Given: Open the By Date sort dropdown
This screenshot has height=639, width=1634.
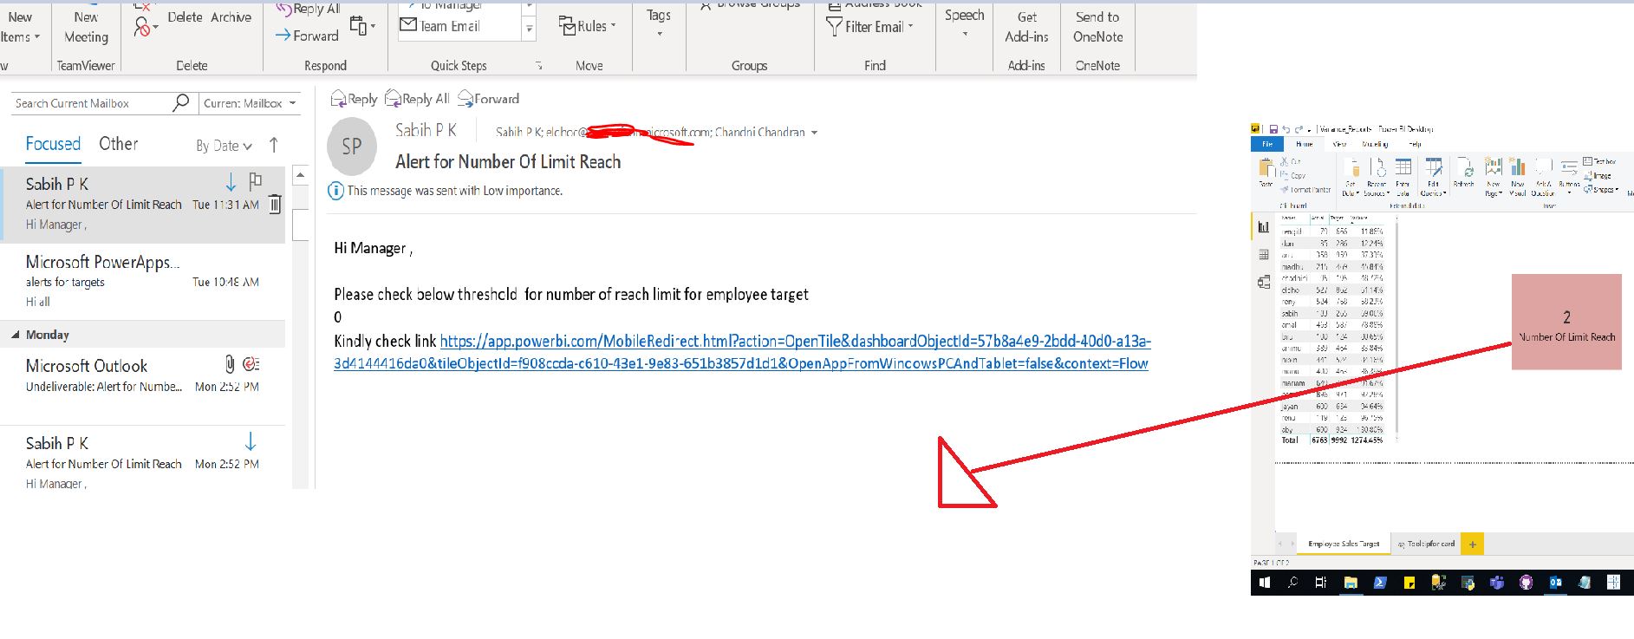Looking at the screenshot, I should pos(224,146).
